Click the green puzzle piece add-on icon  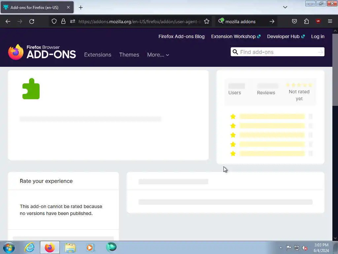click(x=31, y=89)
